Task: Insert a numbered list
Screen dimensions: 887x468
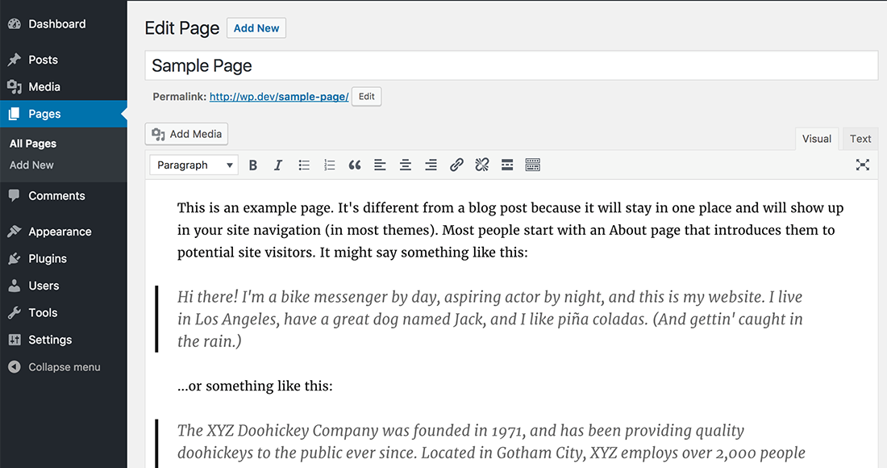Action: click(x=329, y=165)
